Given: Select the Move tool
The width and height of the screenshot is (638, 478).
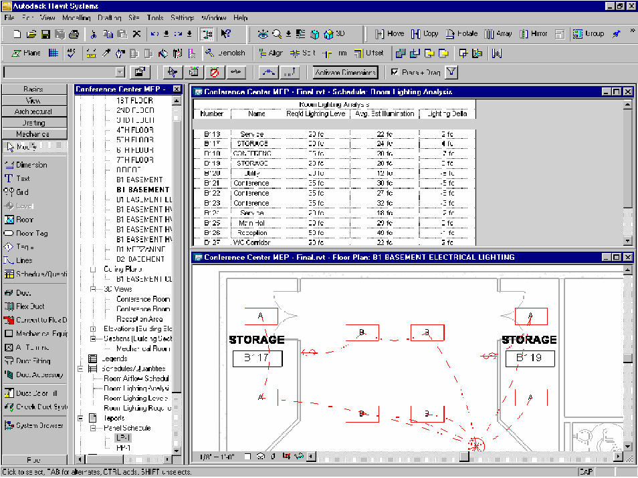Looking at the screenshot, I should [x=389, y=33].
